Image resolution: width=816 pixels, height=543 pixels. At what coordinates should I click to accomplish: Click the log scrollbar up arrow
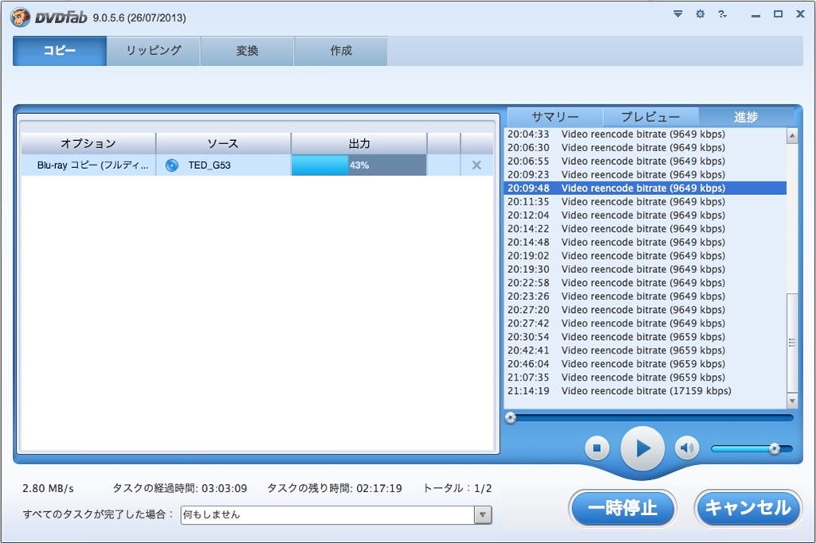792,135
